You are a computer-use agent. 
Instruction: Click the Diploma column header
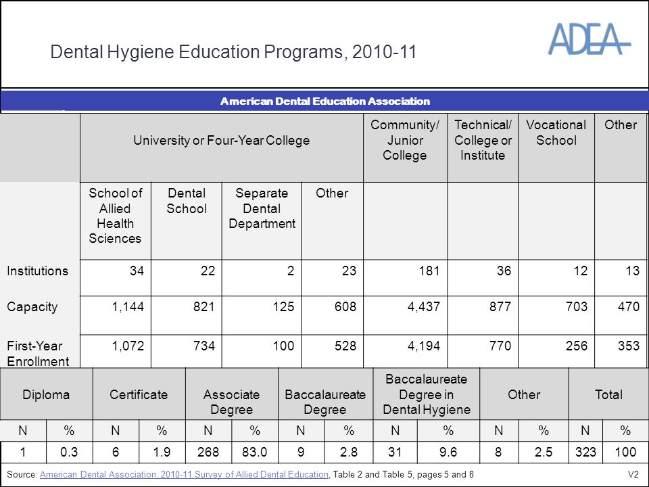pos(46,394)
